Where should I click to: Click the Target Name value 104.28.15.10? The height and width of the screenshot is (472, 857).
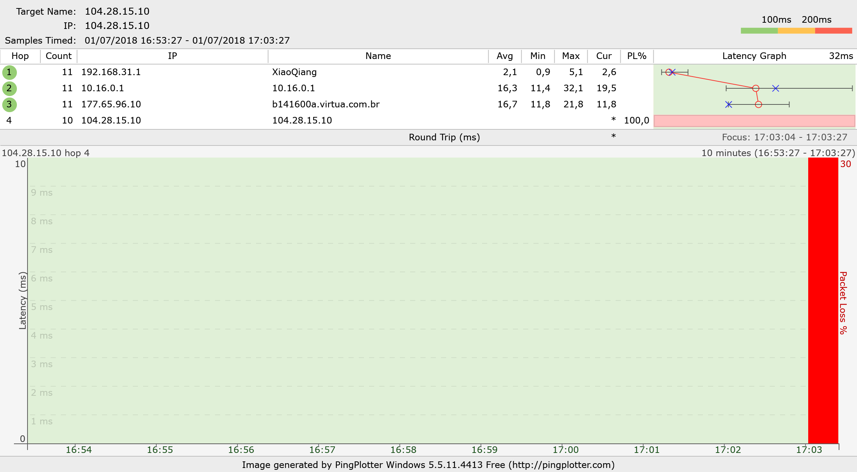point(117,11)
